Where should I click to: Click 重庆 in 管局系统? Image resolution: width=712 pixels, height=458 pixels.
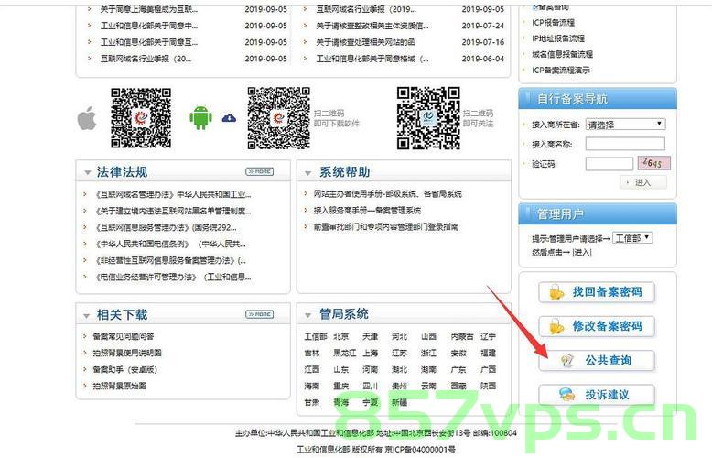[x=341, y=387]
